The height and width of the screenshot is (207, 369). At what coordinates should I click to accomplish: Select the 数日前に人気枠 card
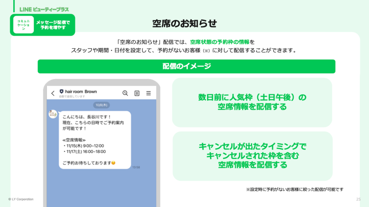click(252, 102)
